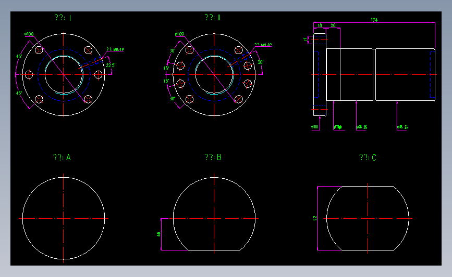Click the 174 overall length dimension
This screenshot has height=277, width=452.
click(374, 20)
